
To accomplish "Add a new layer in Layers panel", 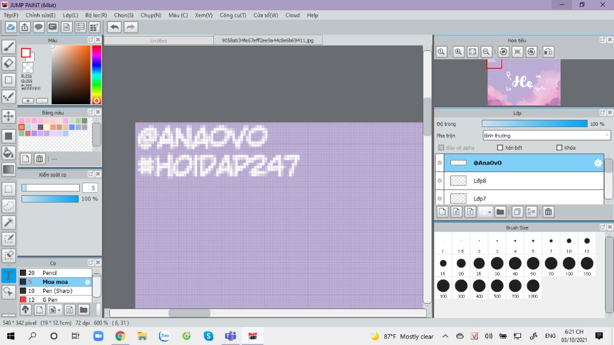I will [442, 211].
